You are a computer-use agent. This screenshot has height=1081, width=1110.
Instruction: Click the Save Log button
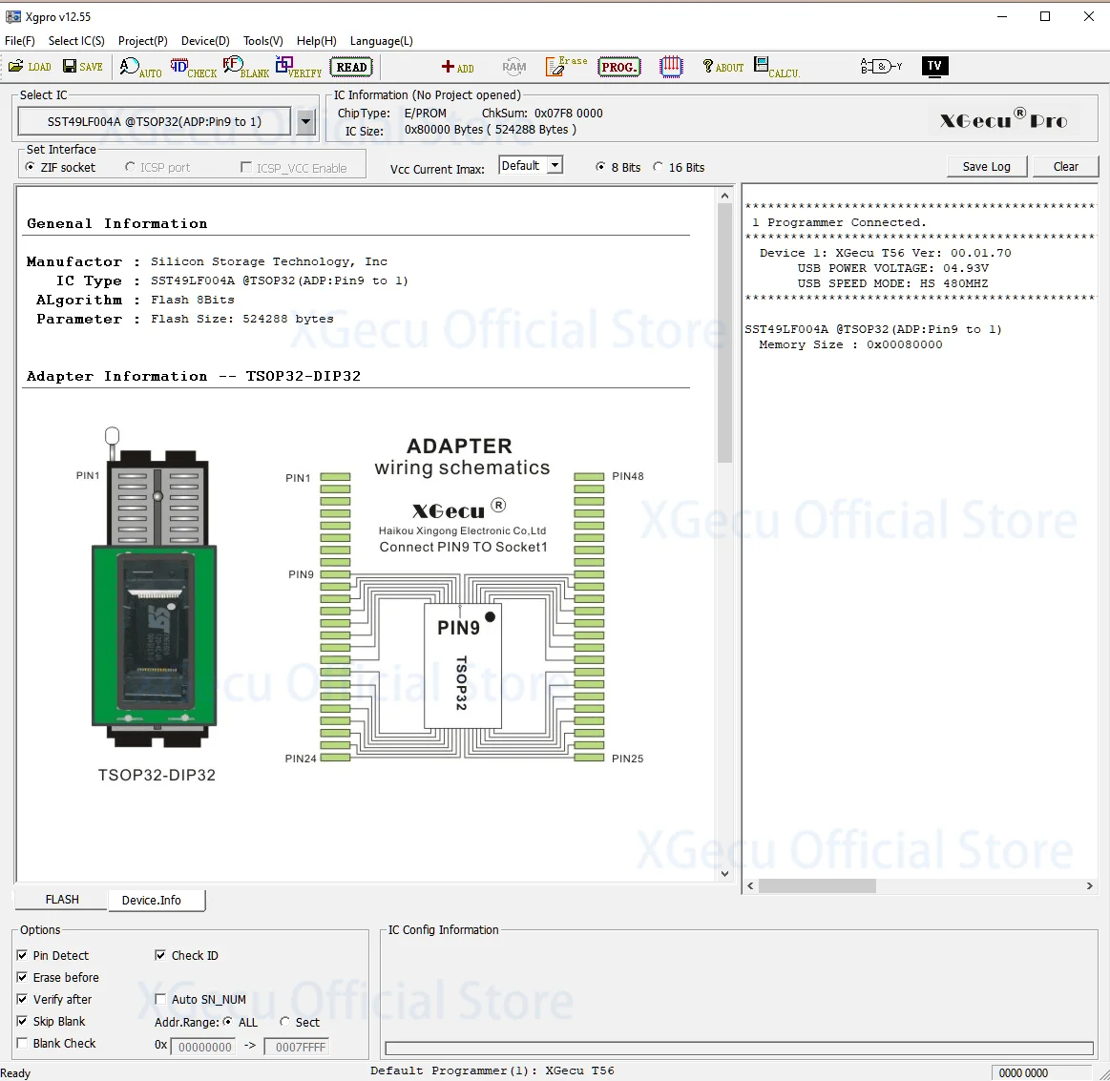point(986,167)
